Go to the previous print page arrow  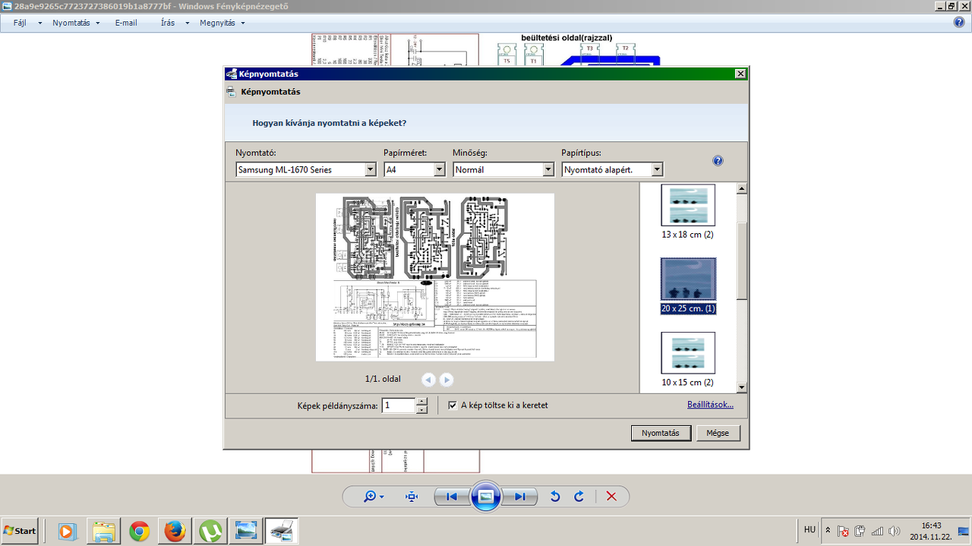[429, 379]
